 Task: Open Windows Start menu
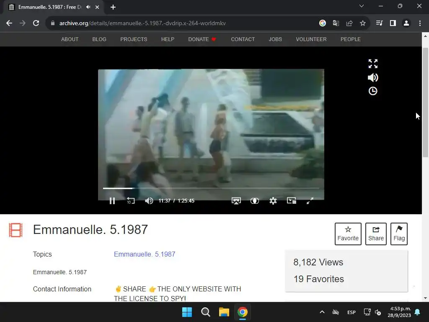tap(187, 312)
